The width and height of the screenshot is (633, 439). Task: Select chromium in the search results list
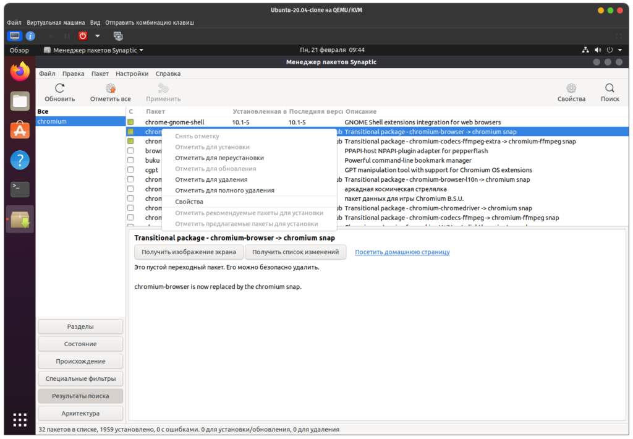(x=52, y=122)
